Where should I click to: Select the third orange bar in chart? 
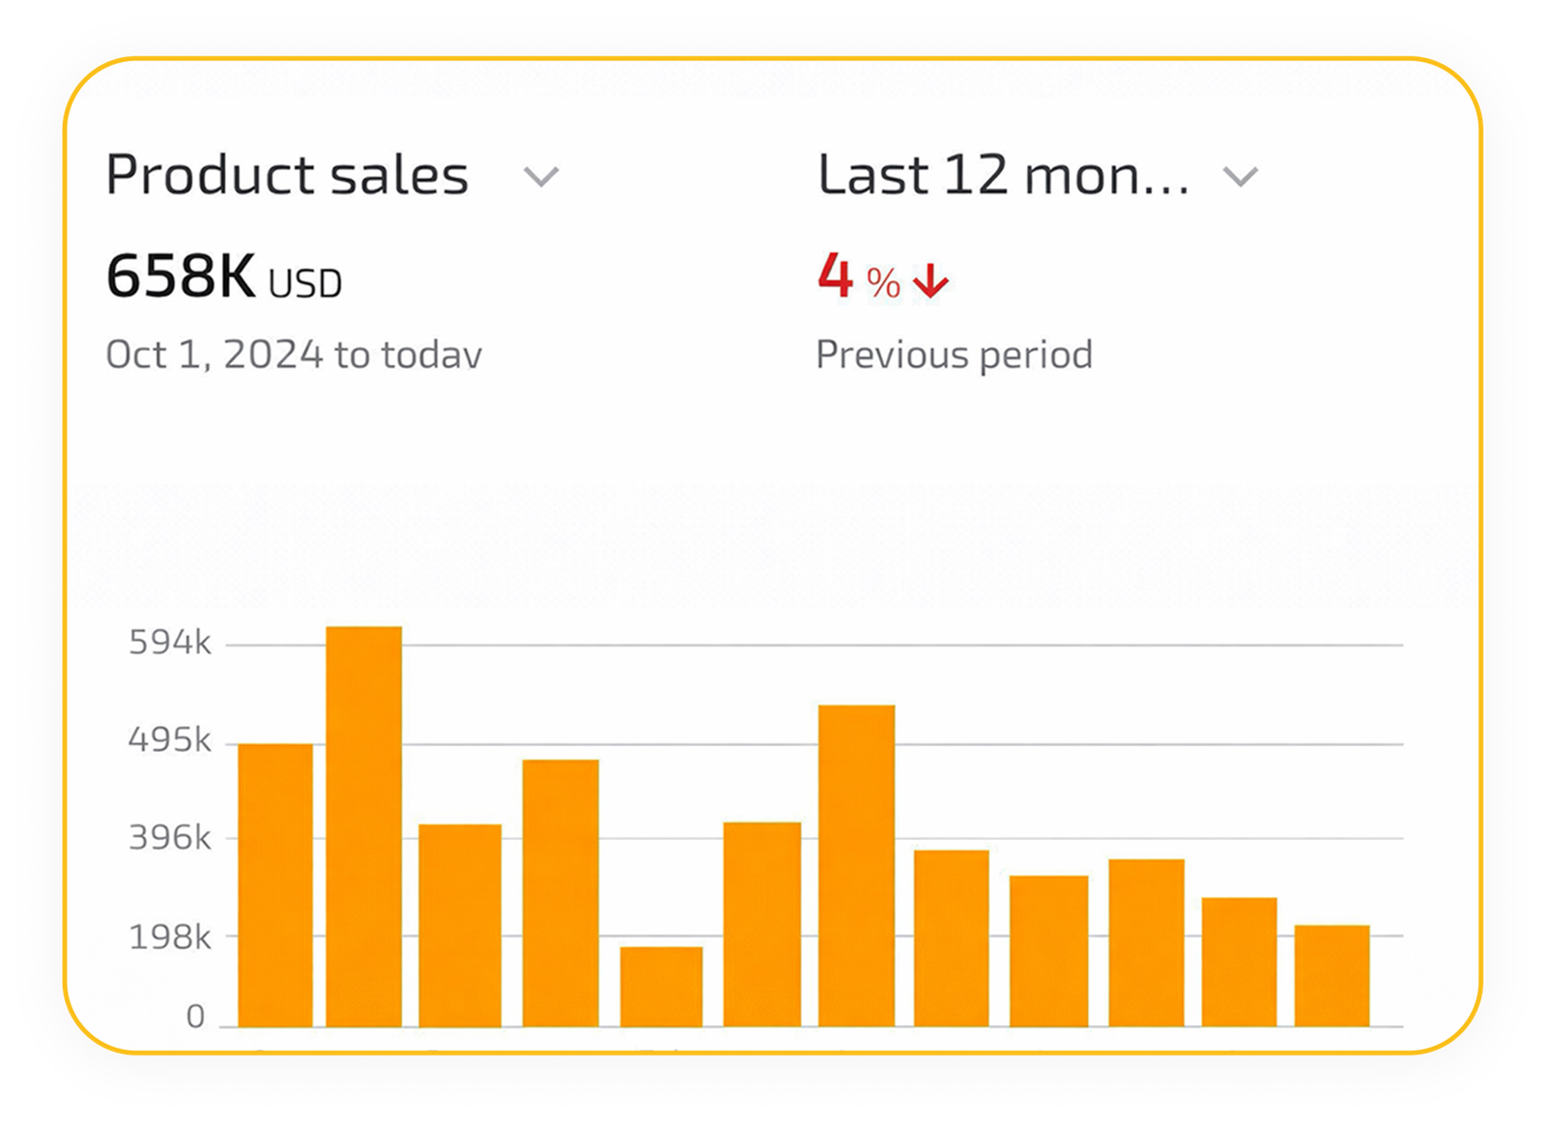tap(460, 925)
